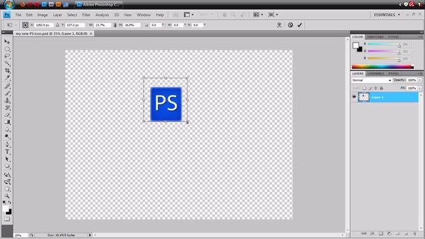Toggle lock position in Layers panel
425x239 pixels.
pyautogui.click(x=376, y=88)
